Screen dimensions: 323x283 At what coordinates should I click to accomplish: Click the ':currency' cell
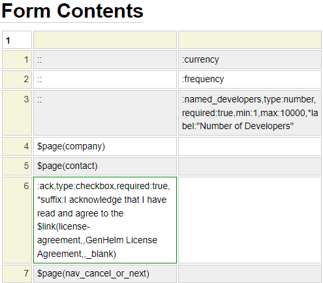point(250,59)
